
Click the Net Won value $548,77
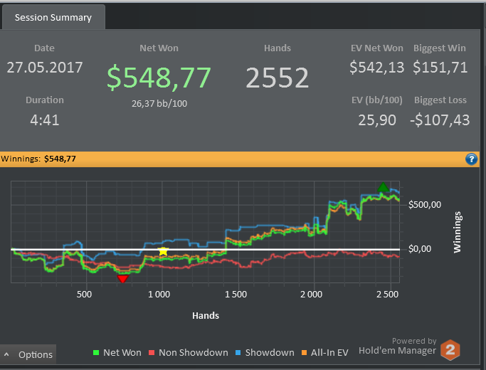coord(159,77)
